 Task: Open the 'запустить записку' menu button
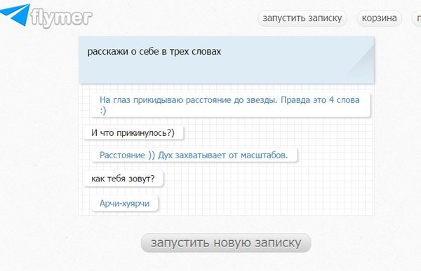[x=302, y=18]
